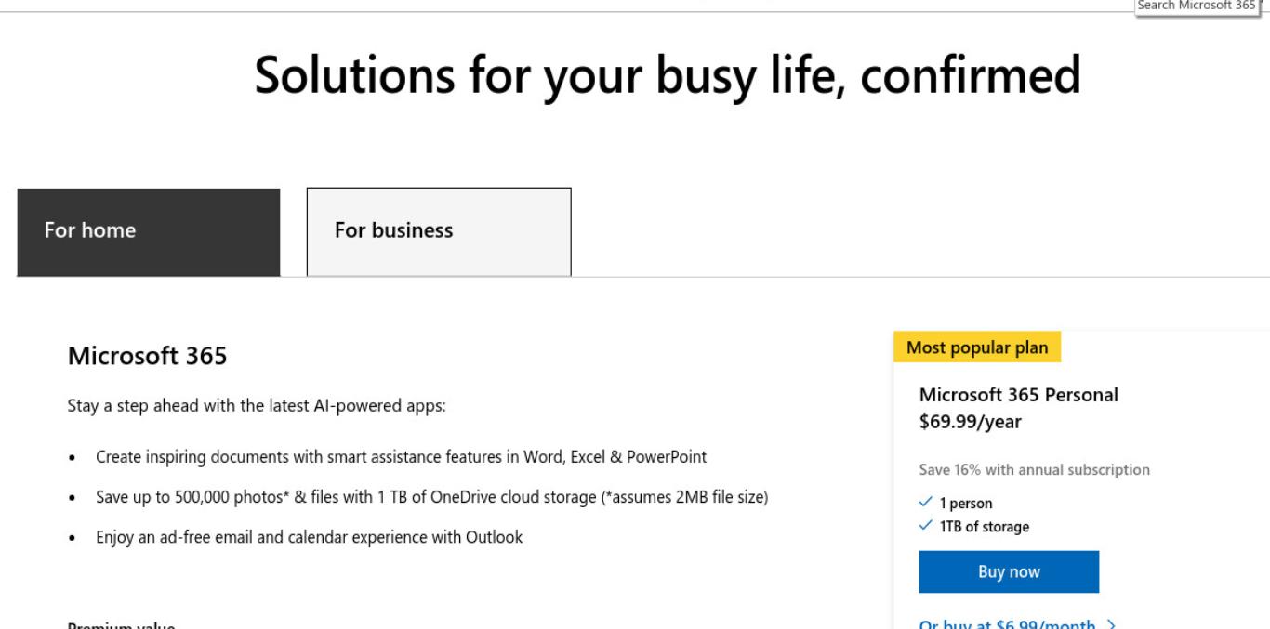Click the checkmark beside 1 person
The height and width of the screenshot is (629, 1270).
point(925,503)
